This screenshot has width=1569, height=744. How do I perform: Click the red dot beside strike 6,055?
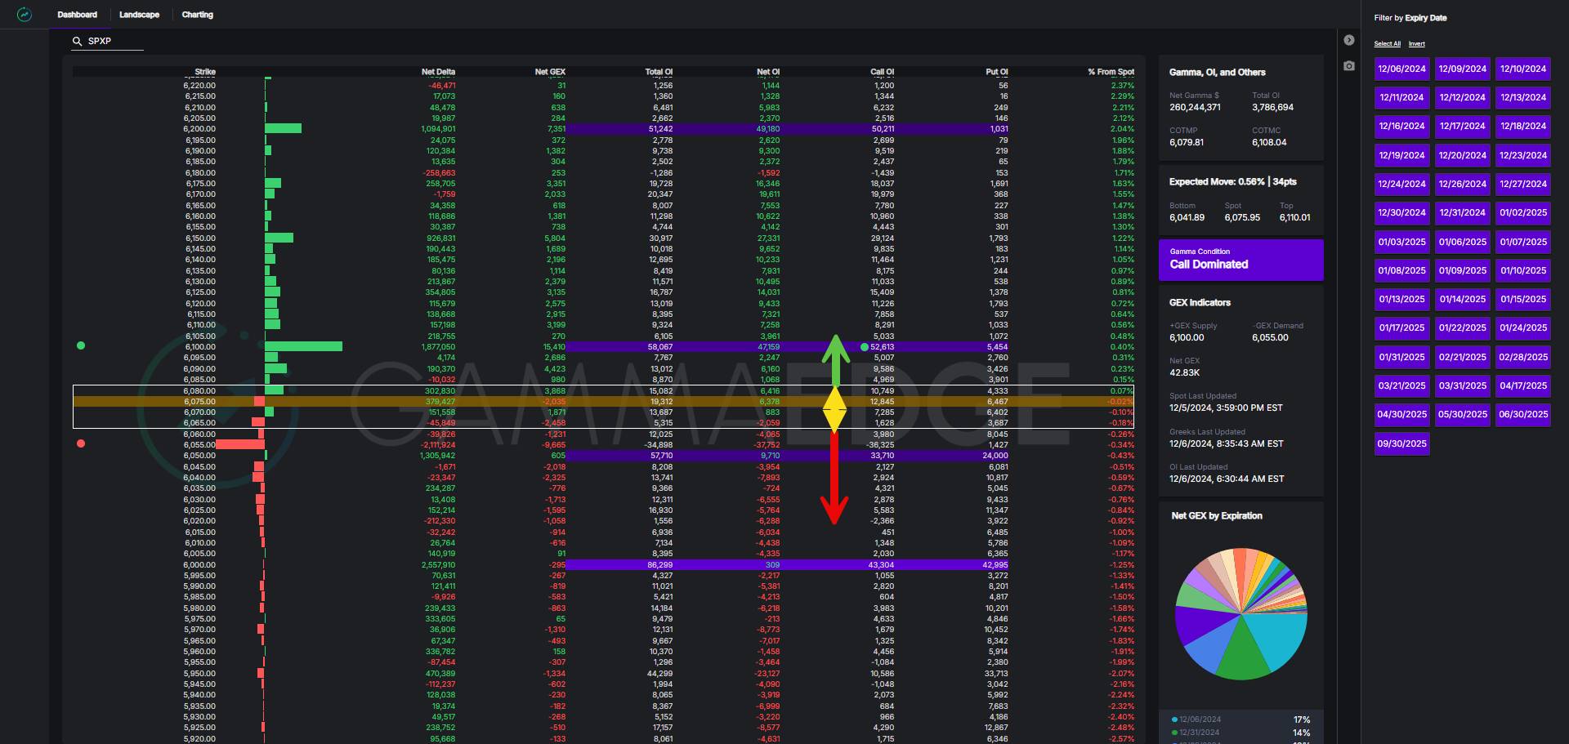(x=81, y=443)
